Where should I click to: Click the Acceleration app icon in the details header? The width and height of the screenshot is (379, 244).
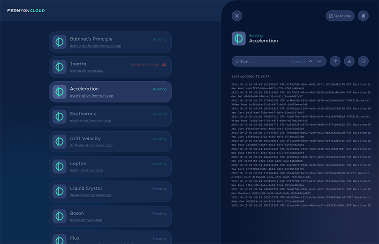pos(239,38)
